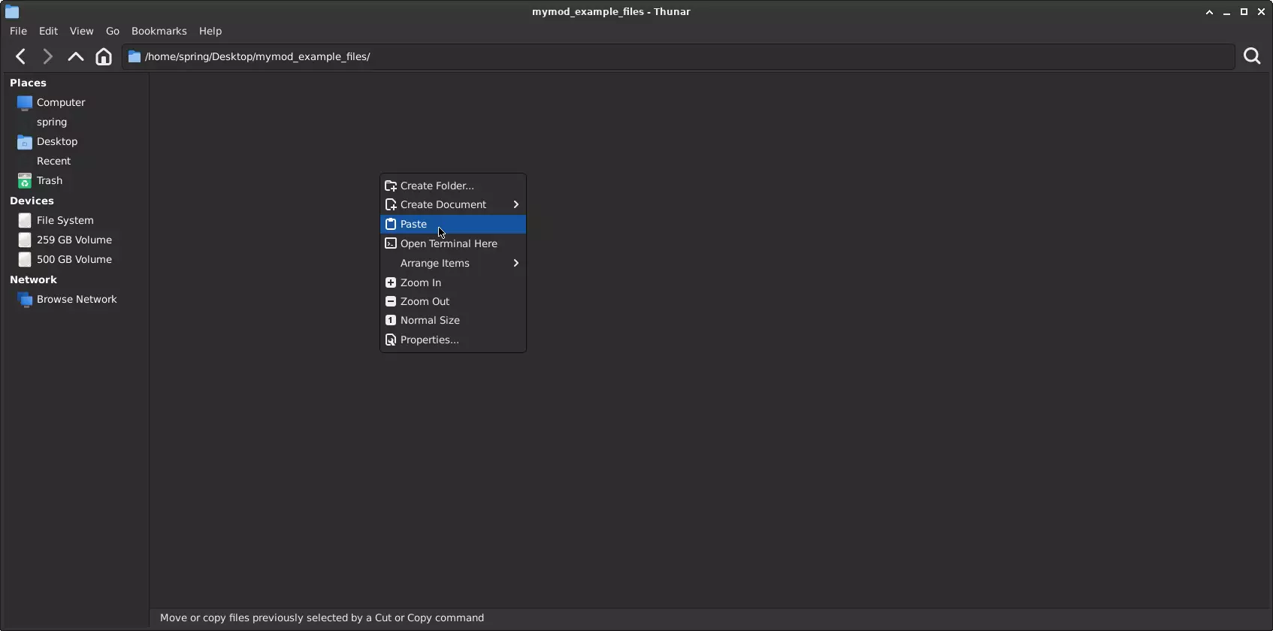Open spring home folder in Places
The width and height of the screenshot is (1273, 631).
(x=52, y=122)
